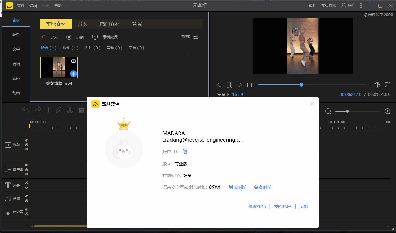Toggle visibility eye on 视频 track
This screenshot has height=233, width=396.
coord(27,149)
